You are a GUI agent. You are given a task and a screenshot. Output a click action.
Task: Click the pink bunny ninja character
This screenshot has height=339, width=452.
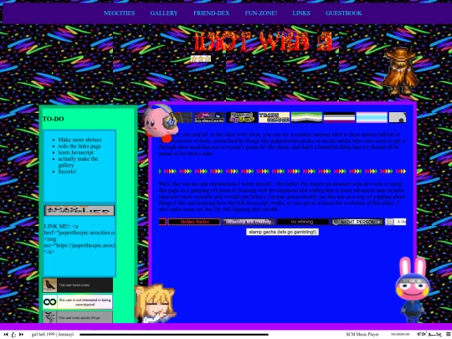(412, 290)
